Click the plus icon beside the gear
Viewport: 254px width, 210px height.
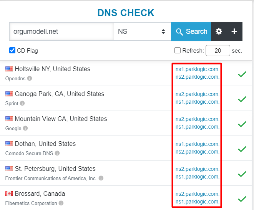234,31
